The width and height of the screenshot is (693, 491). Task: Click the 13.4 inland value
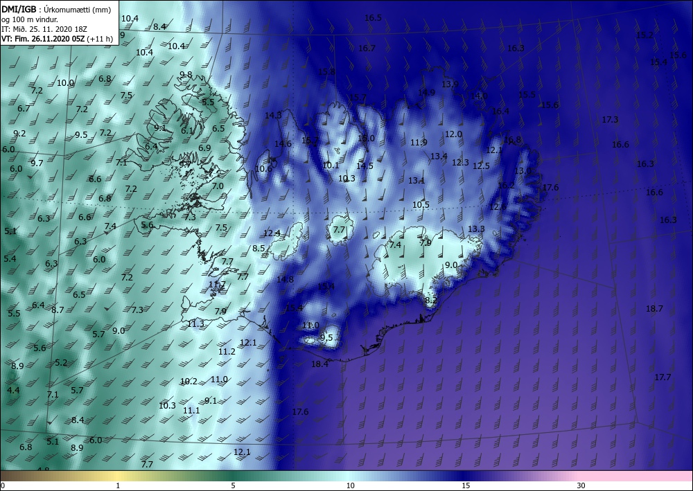[x=439, y=157]
